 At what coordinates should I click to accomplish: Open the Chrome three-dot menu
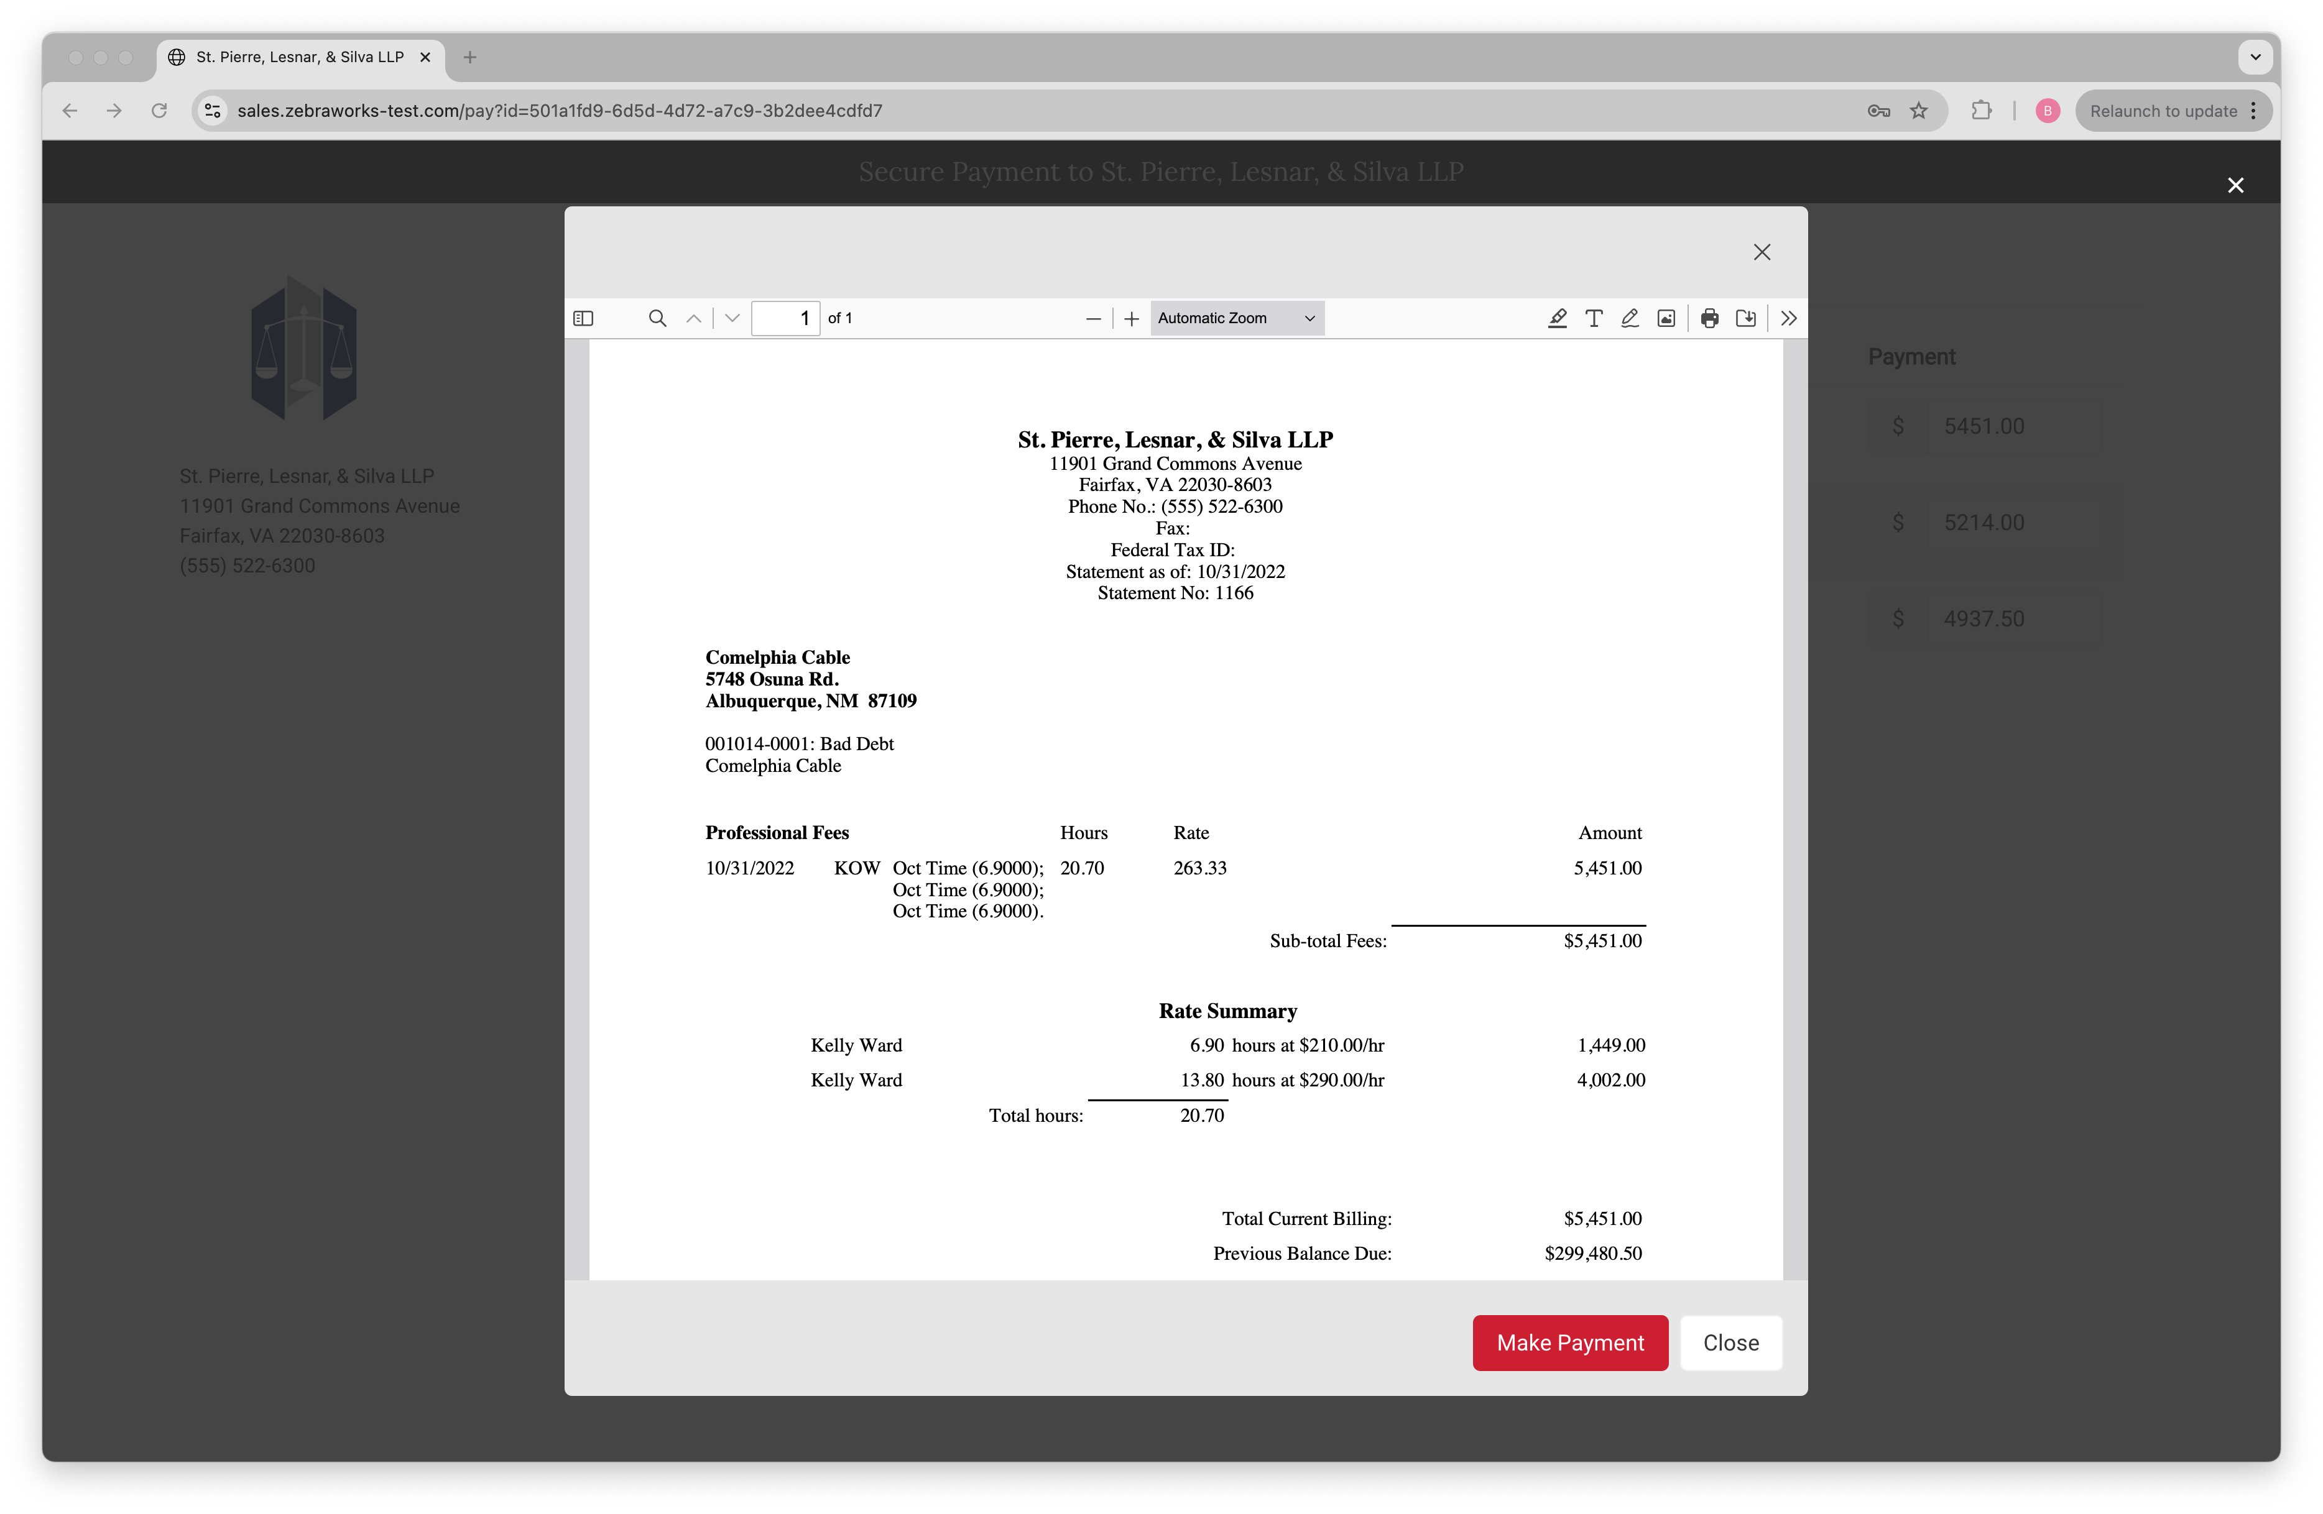2253,110
